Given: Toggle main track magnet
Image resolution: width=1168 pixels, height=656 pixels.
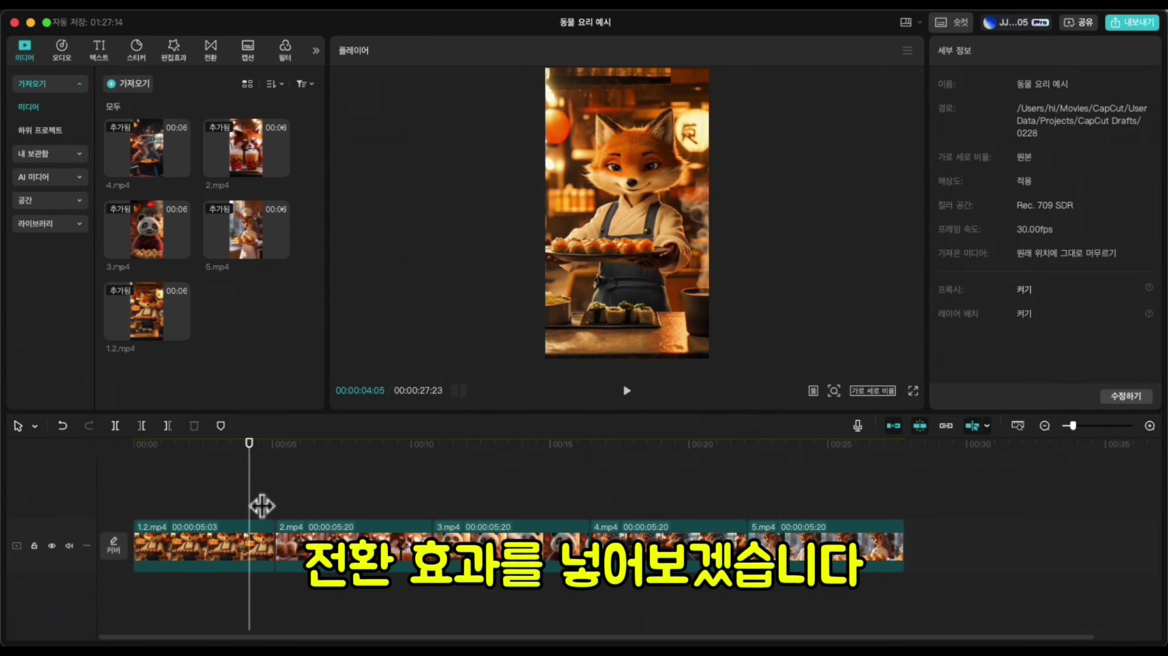Looking at the screenshot, I should click(x=893, y=425).
